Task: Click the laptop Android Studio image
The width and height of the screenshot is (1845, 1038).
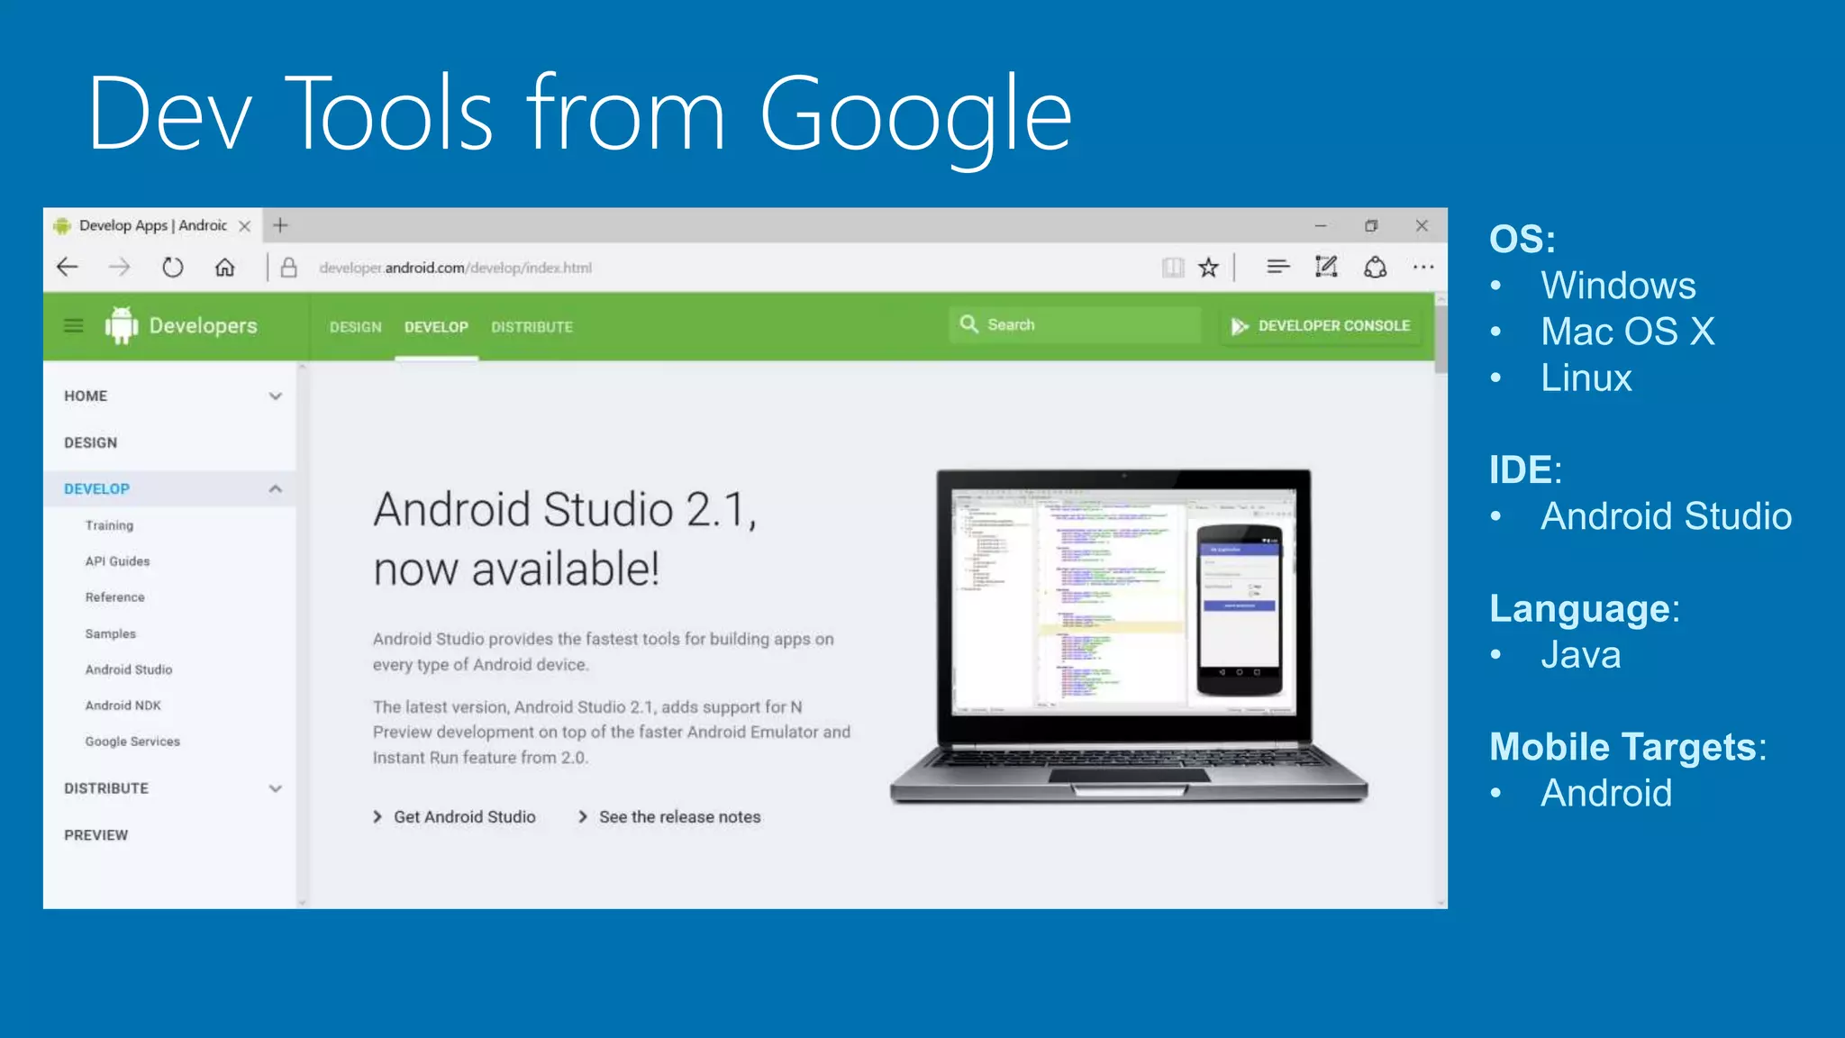Action: click(1128, 635)
